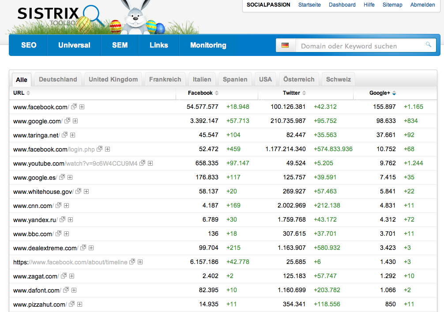Image resolution: width=444 pixels, height=312 pixels.
Task: Select the United Kingdom tab
Action: pos(113,79)
